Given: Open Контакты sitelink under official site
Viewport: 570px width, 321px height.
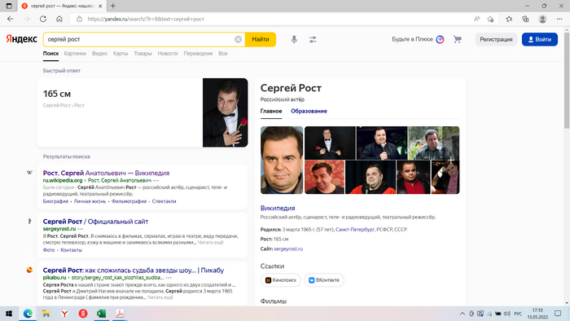Looking at the screenshot, I should click(x=72, y=250).
